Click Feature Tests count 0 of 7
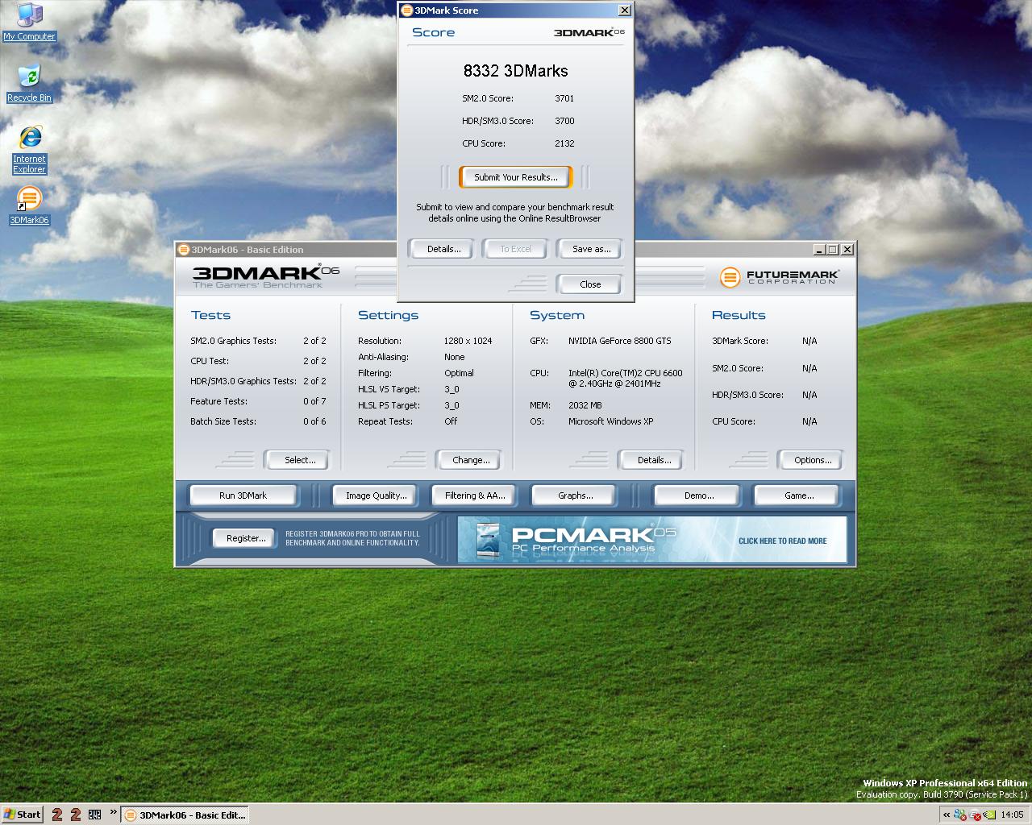The height and width of the screenshot is (825, 1032). click(x=314, y=401)
